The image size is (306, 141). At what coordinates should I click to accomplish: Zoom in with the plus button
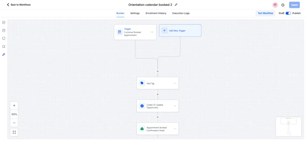point(14,105)
